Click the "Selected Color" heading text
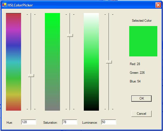 pos(142,21)
